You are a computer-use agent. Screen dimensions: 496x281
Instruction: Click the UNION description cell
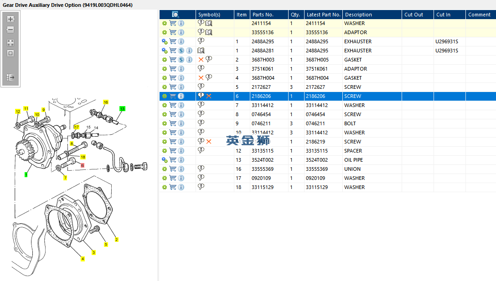coord(352,169)
